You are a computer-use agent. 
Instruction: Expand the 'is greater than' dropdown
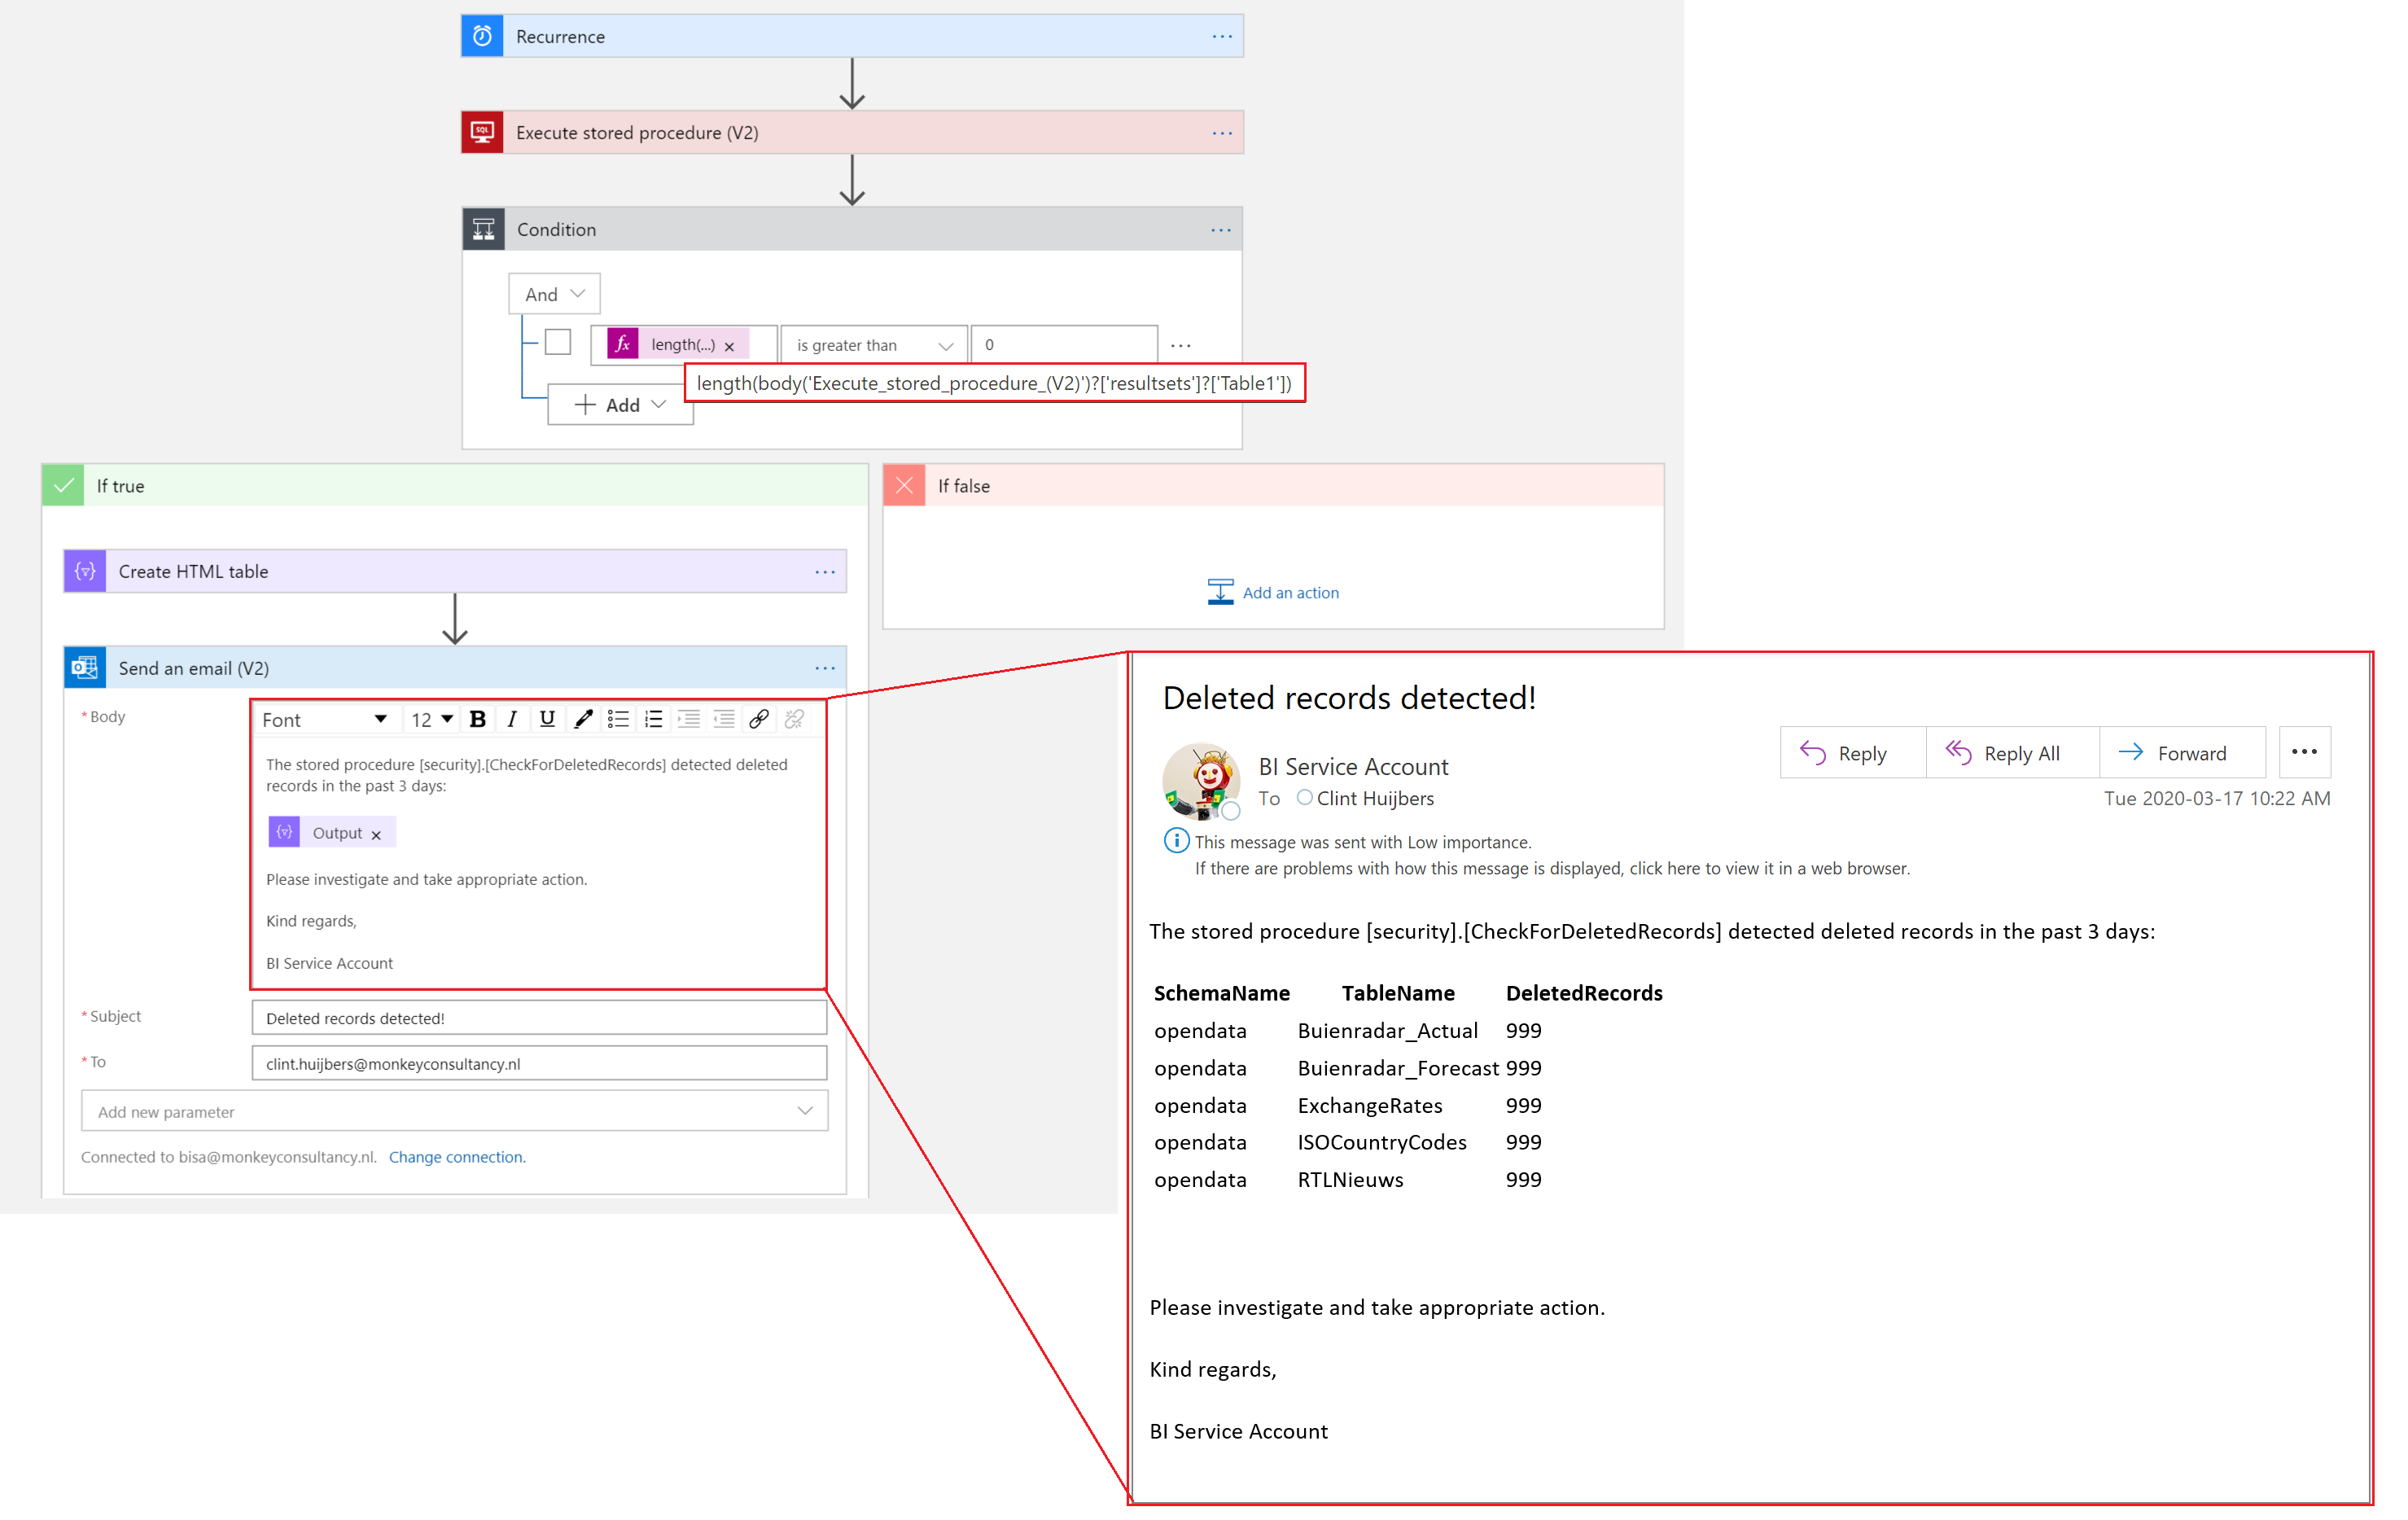click(x=872, y=345)
